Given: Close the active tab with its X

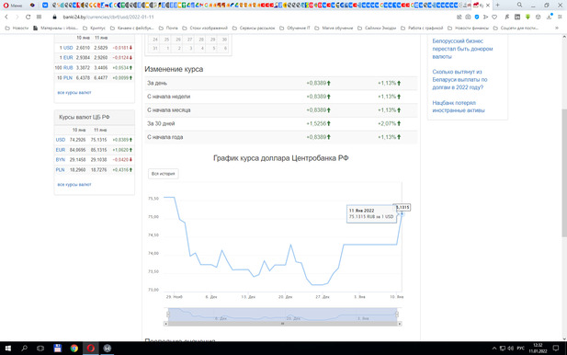Looking at the screenshot, I should [x=488, y=6].
